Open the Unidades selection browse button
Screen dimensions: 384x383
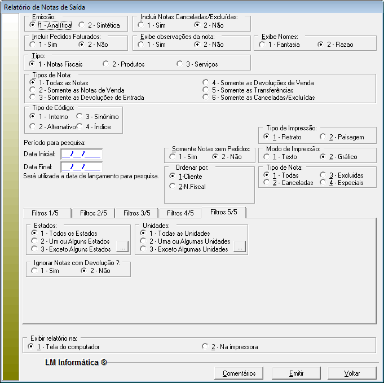point(239,246)
